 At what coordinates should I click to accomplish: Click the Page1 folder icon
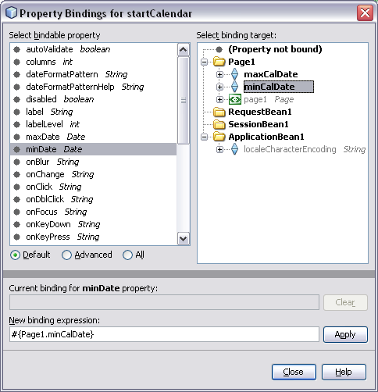pyautogui.click(x=219, y=62)
